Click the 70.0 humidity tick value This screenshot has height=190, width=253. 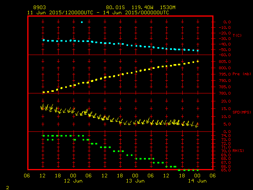[x=226, y=151]
